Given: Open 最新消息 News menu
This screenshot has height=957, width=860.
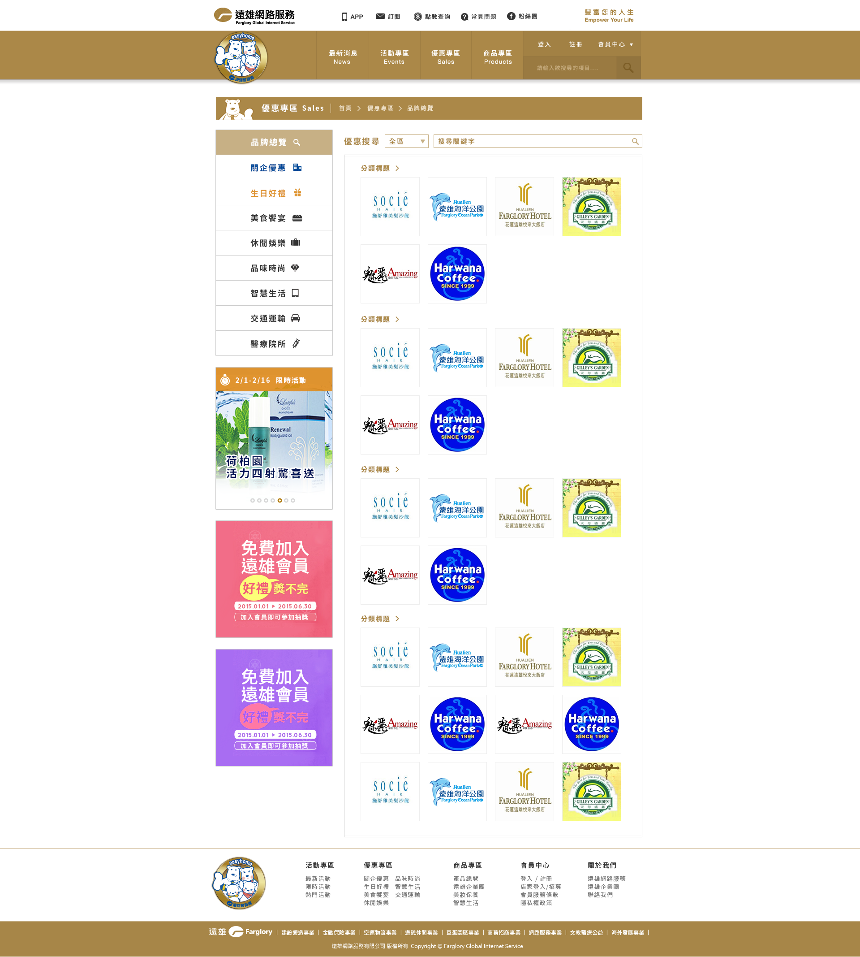Looking at the screenshot, I should tap(343, 57).
